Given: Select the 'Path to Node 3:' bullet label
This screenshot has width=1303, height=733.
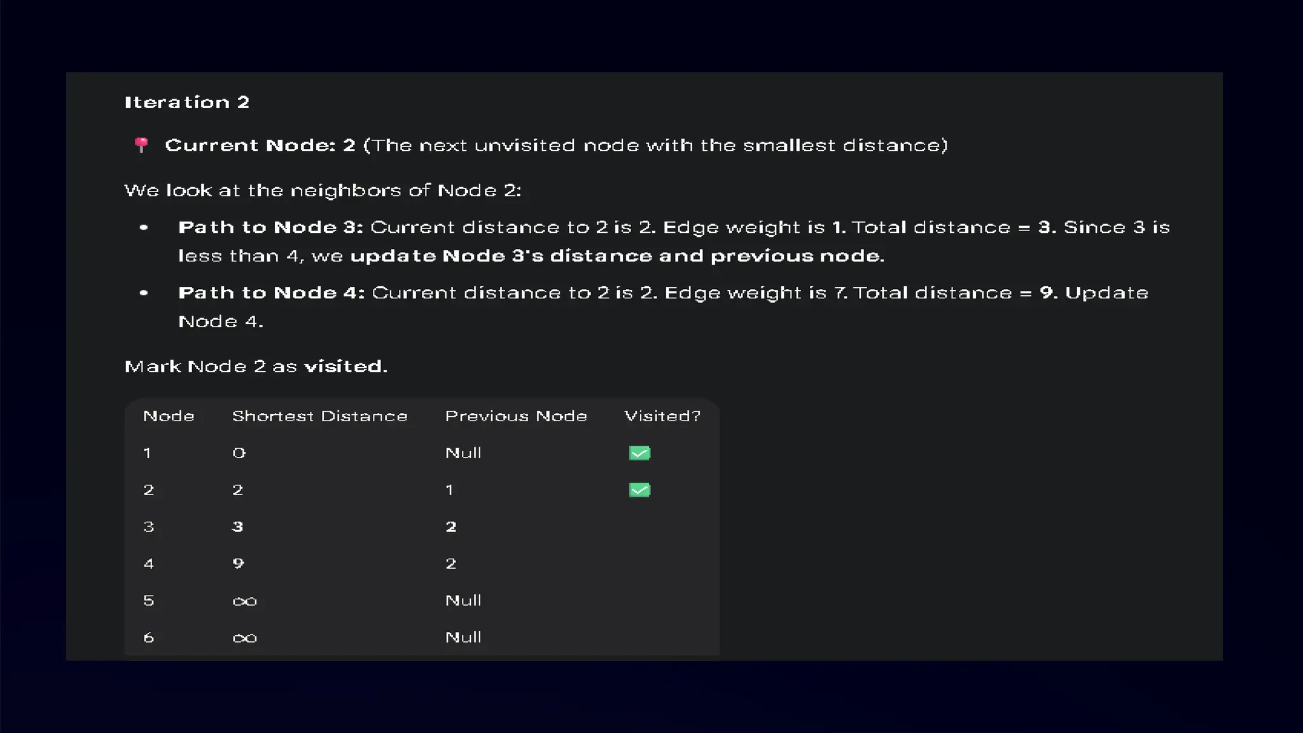Looking at the screenshot, I should [270, 227].
